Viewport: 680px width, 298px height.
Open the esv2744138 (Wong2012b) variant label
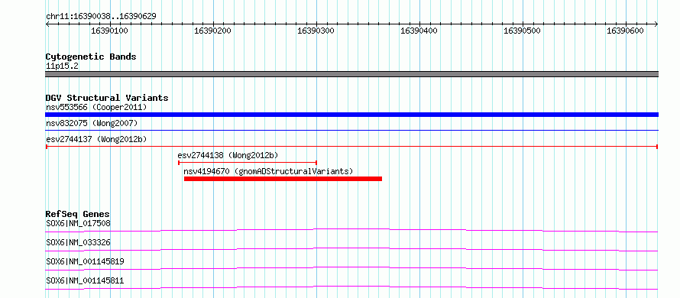click(x=228, y=155)
